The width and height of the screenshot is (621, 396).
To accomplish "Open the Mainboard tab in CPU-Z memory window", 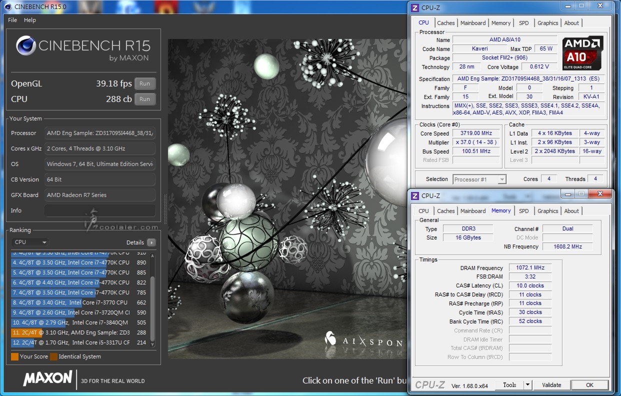I will pyautogui.click(x=473, y=211).
